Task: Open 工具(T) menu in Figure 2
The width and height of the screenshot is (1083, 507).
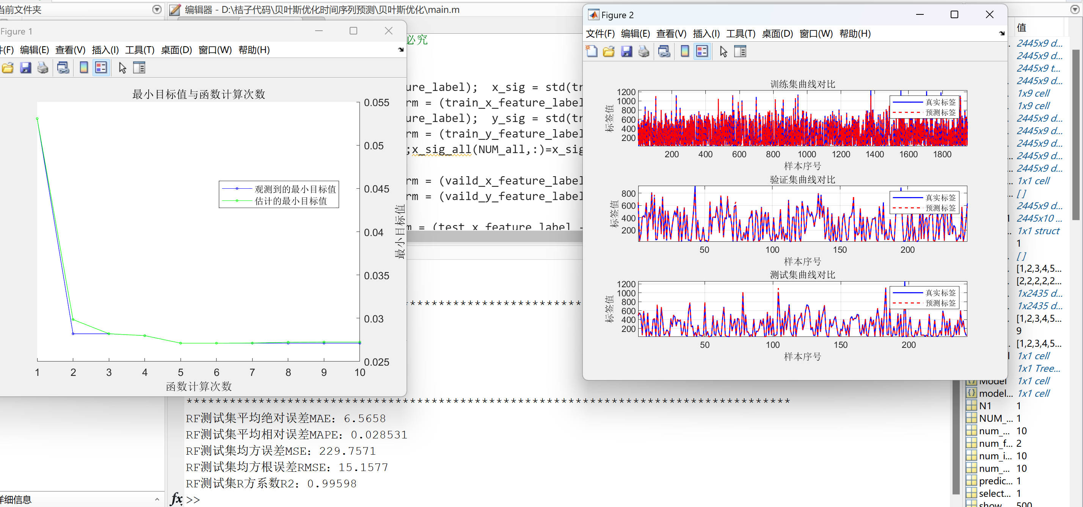Action: (x=740, y=34)
